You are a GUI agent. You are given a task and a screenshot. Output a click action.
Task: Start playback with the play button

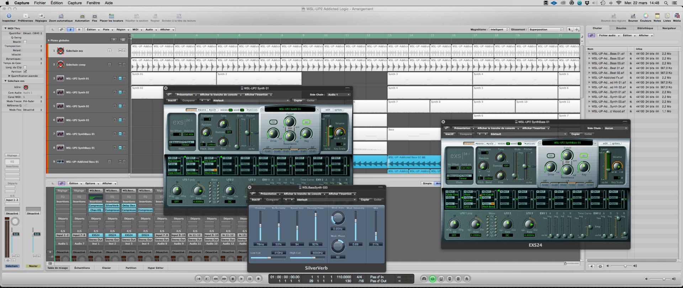(241, 279)
